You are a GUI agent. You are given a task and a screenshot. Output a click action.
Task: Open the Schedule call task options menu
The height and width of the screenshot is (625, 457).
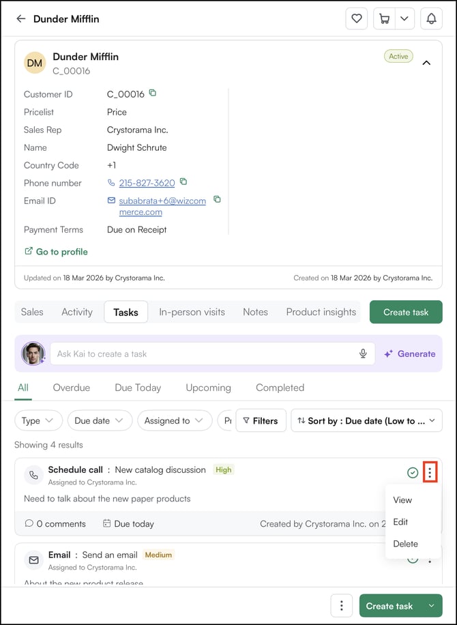[430, 473]
